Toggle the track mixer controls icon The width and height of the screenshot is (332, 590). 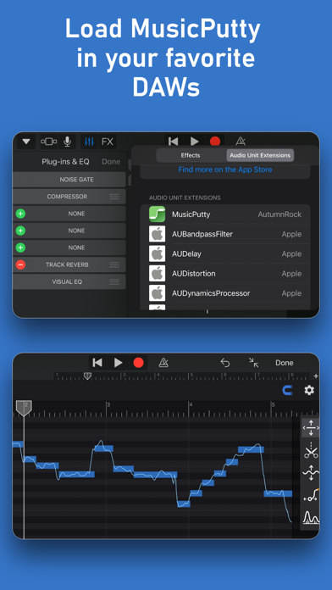point(89,142)
